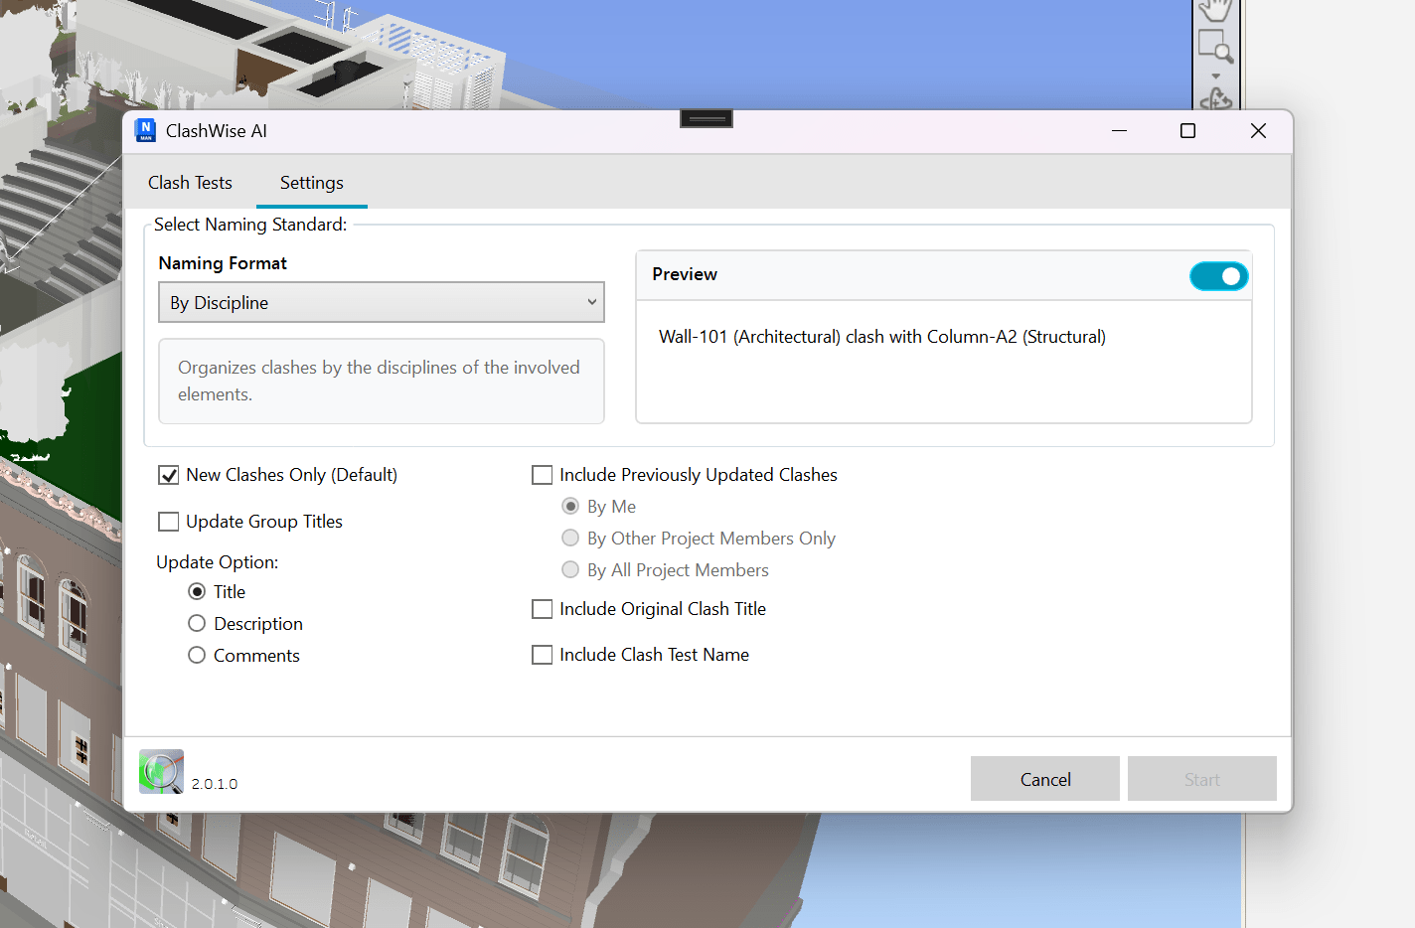1415x928 pixels.
Task: Click the dark drag handle above the dialog
Action: pos(707,118)
